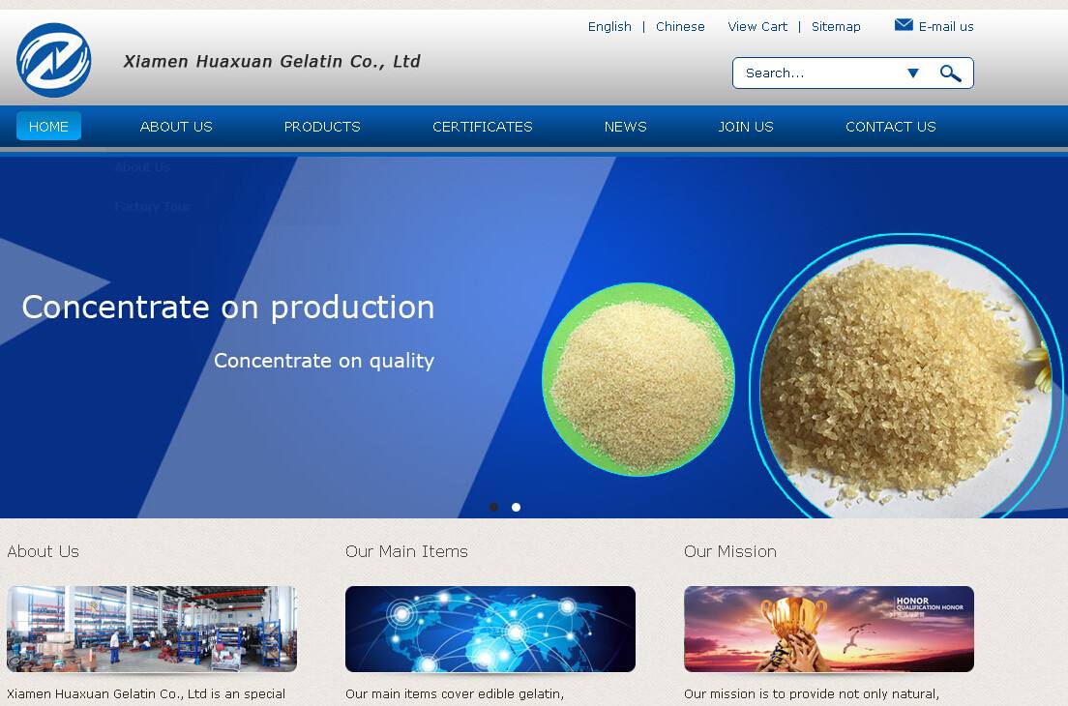
Task: Open the NEWS section
Action: point(626,127)
